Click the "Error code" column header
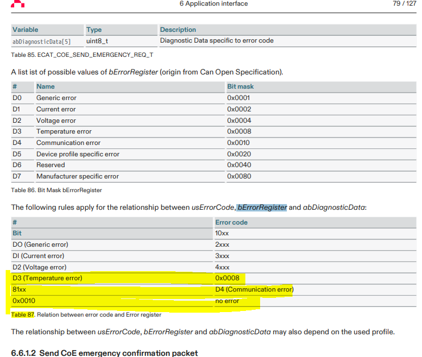This screenshot has height=357, width=422. pos(231,222)
